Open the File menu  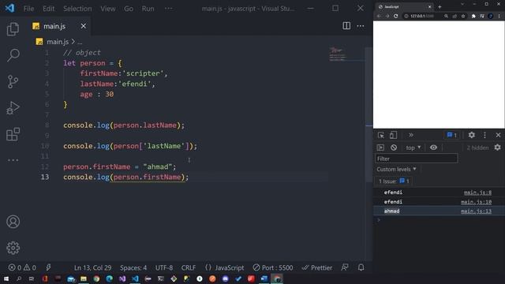(x=28, y=9)
